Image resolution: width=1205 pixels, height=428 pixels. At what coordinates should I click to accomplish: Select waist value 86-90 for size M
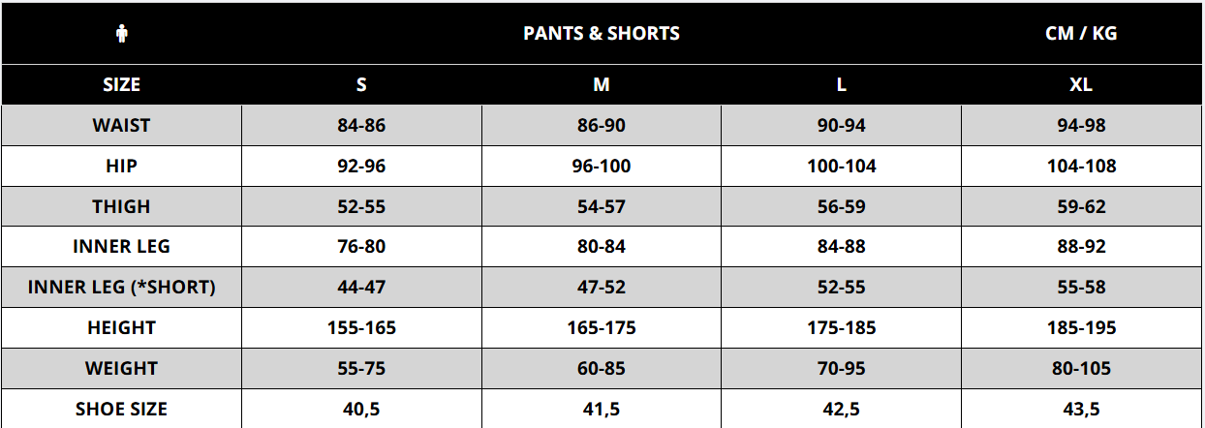(602, 126)
